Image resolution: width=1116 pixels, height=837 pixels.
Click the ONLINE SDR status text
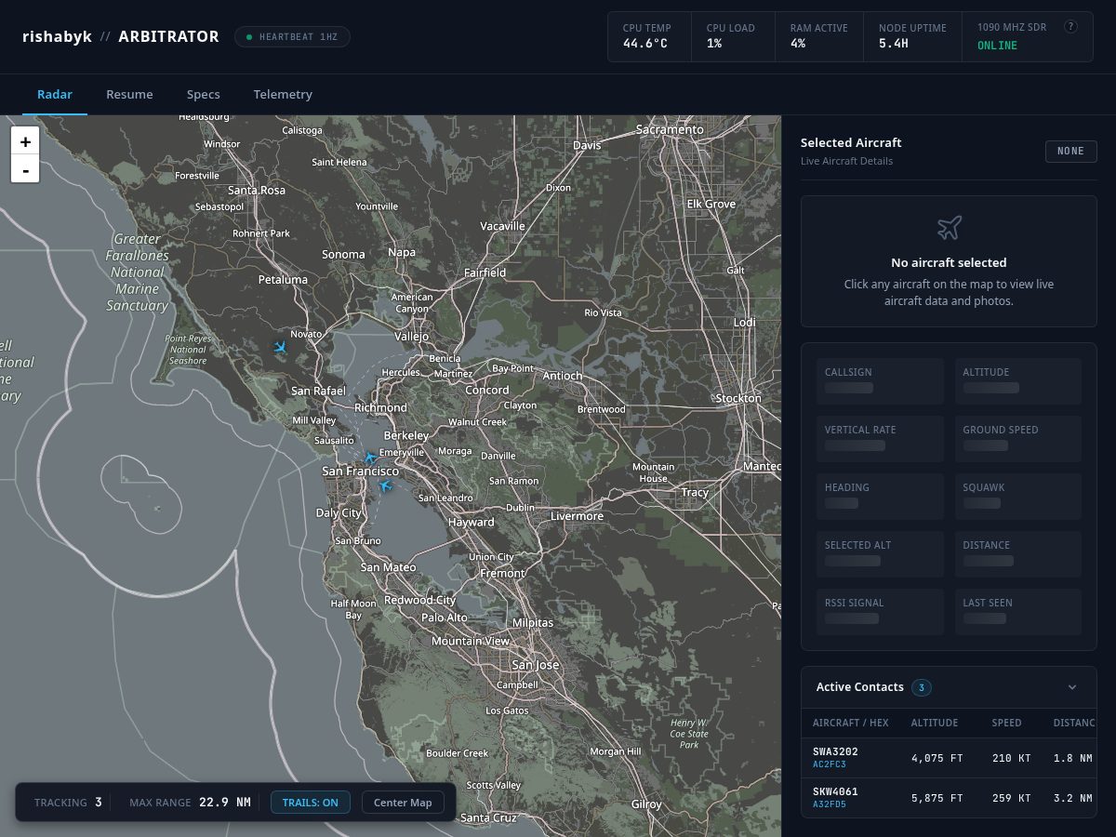[x=997, y=46]
